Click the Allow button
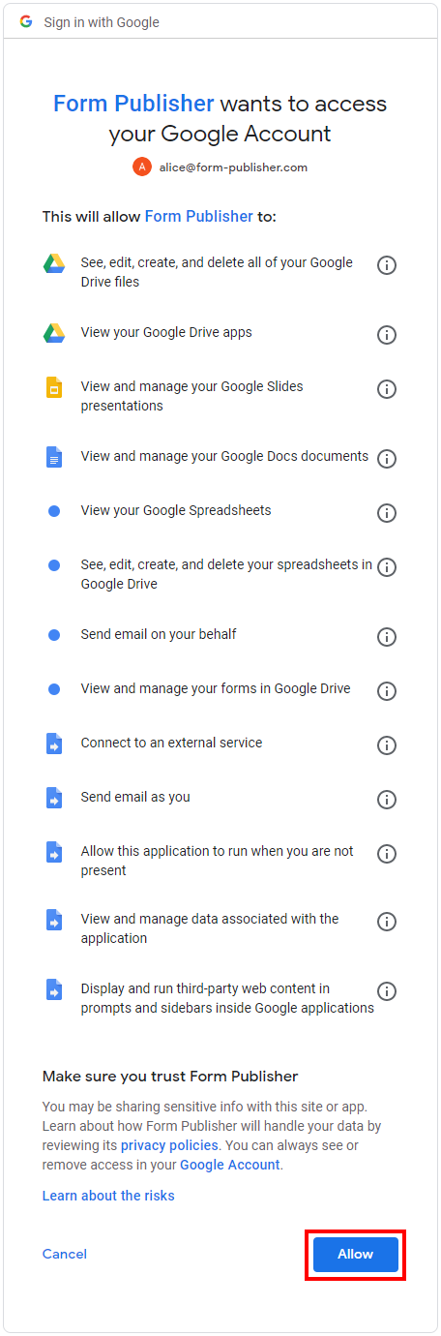The height and width of the screenshot is (1336, 441). (x=355, y=1254)
